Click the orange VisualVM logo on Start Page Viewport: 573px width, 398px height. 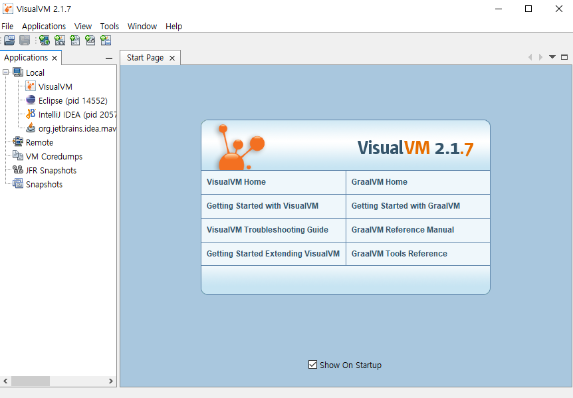pyautogui.click(x=241, y=147)
